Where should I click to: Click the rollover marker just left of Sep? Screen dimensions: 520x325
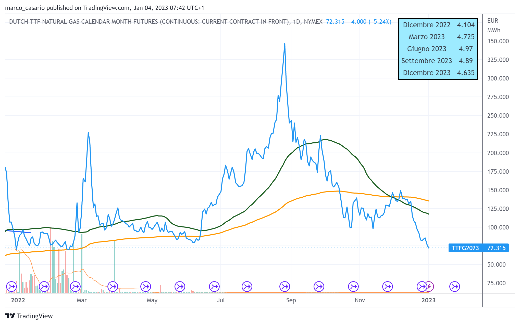click(285, 287)
